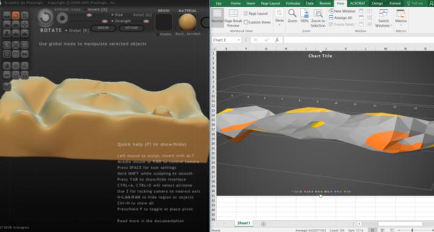Select the orange Rotate tool in Sculptris
The image size is (434, 232).
[16, 15]
